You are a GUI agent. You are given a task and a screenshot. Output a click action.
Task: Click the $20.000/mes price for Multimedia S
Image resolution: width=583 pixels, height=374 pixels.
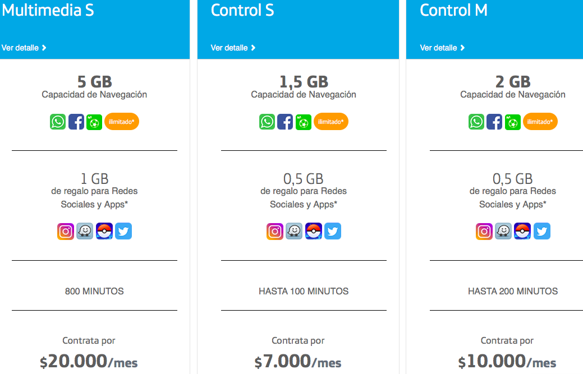(89, 362)
